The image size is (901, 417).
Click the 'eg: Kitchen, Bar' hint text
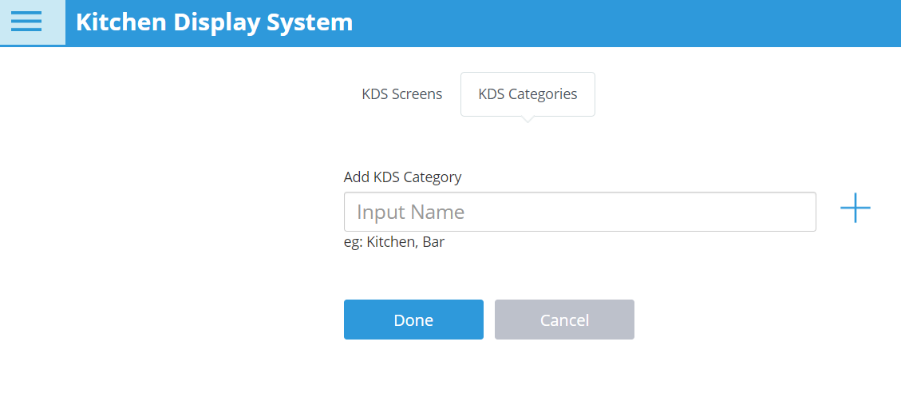tap(394, 242)
